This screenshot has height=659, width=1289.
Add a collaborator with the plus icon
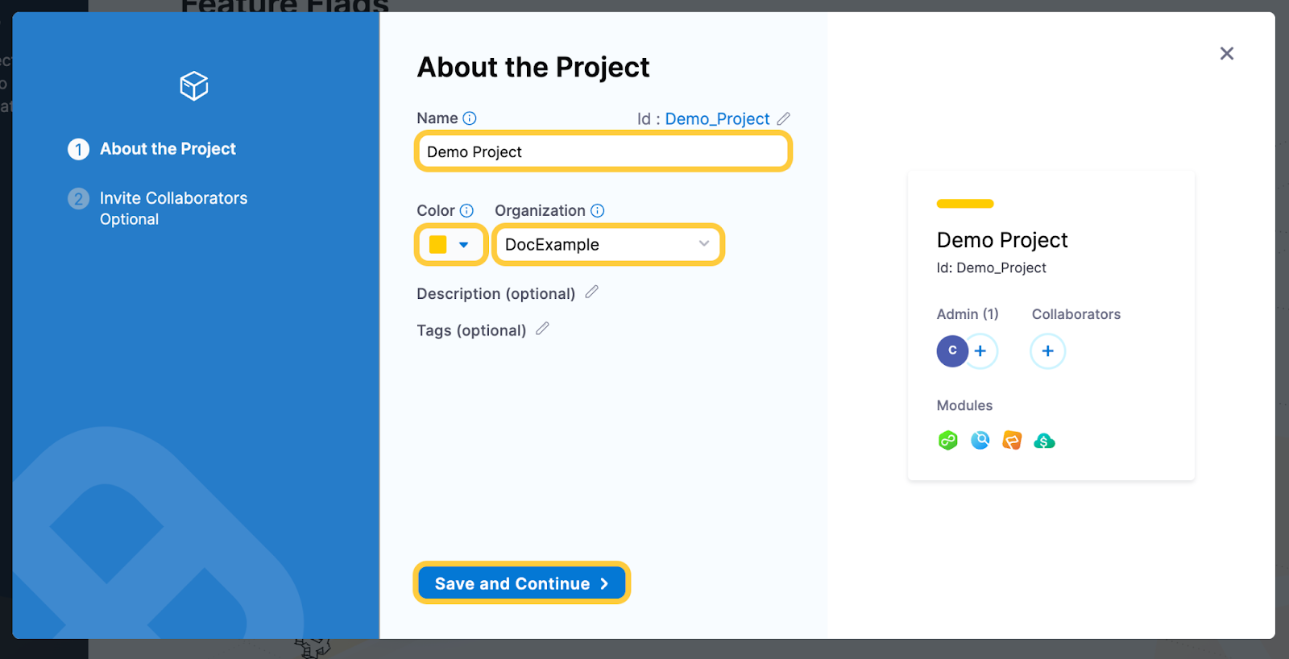(1047, 351)
